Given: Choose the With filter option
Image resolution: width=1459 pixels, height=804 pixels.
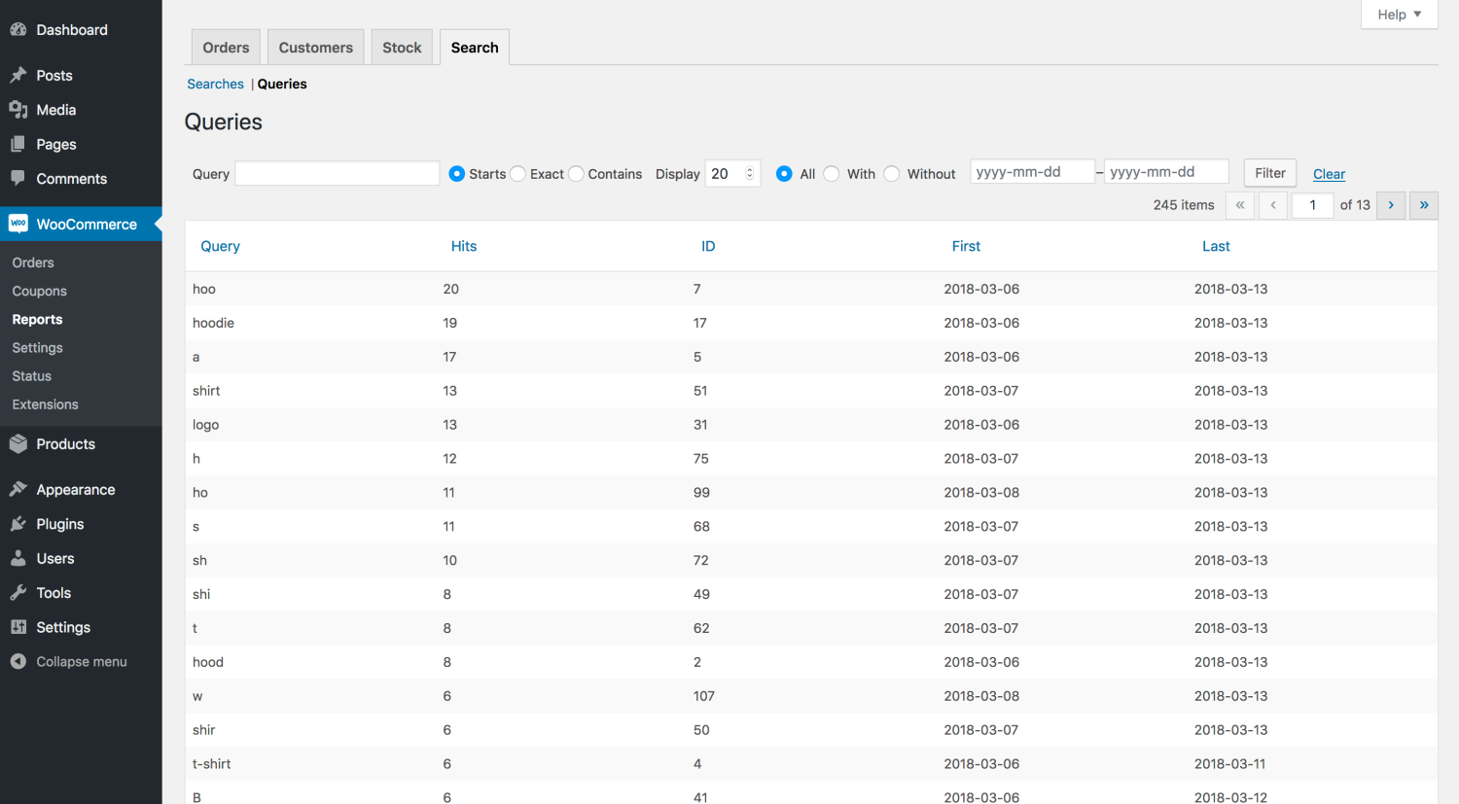Looking at the screenshot, I should (x=832, y=173).
